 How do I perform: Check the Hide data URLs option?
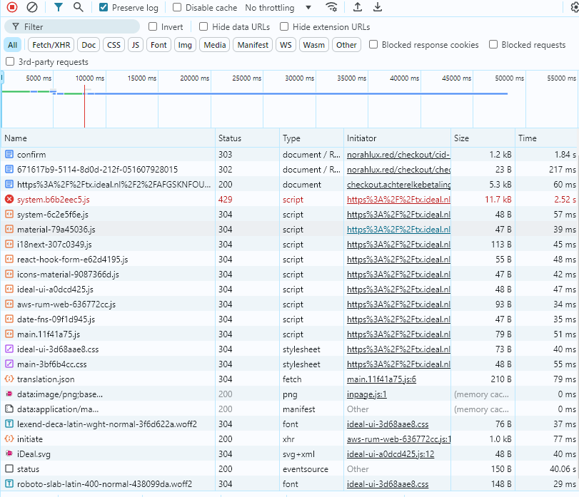point(203,26)
